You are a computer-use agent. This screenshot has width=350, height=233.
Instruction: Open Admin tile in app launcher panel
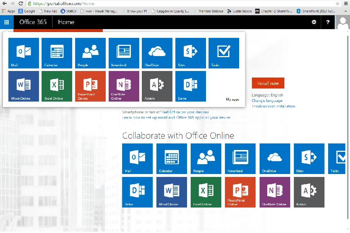click(x=157, y=86)
